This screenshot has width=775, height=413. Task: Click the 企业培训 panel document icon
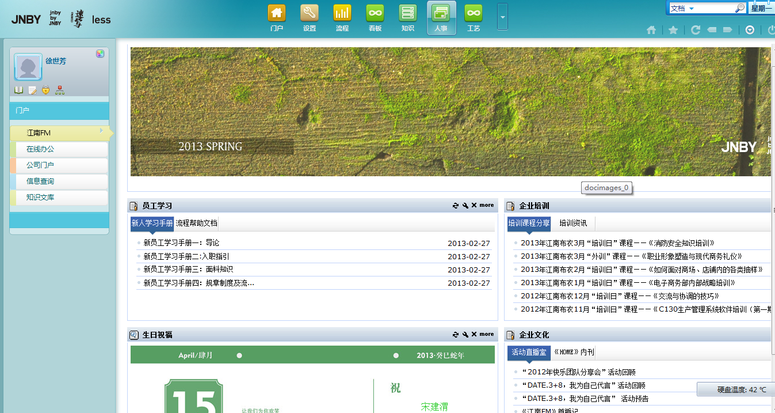tap(510, 206)
